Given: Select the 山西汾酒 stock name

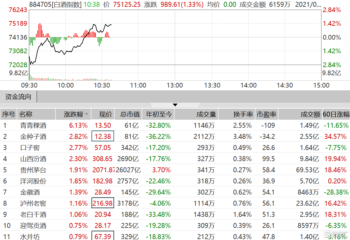Looking at the screenshot, I should point(33,159).
